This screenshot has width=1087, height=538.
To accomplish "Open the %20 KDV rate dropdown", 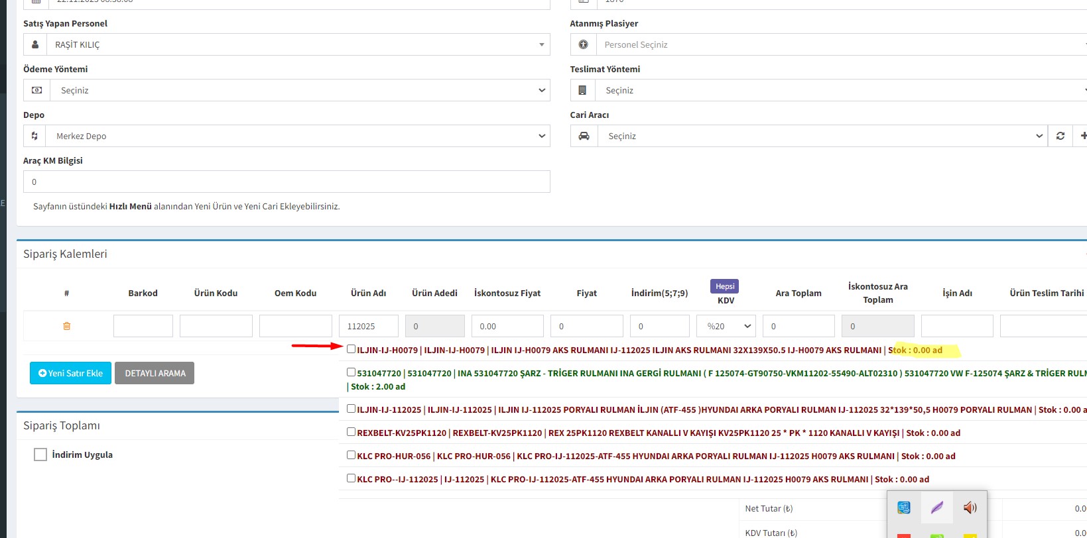I will pos(727,326).
